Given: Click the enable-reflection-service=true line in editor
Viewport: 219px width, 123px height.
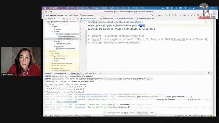Looking at the screenshot, I should pos(121,29).
